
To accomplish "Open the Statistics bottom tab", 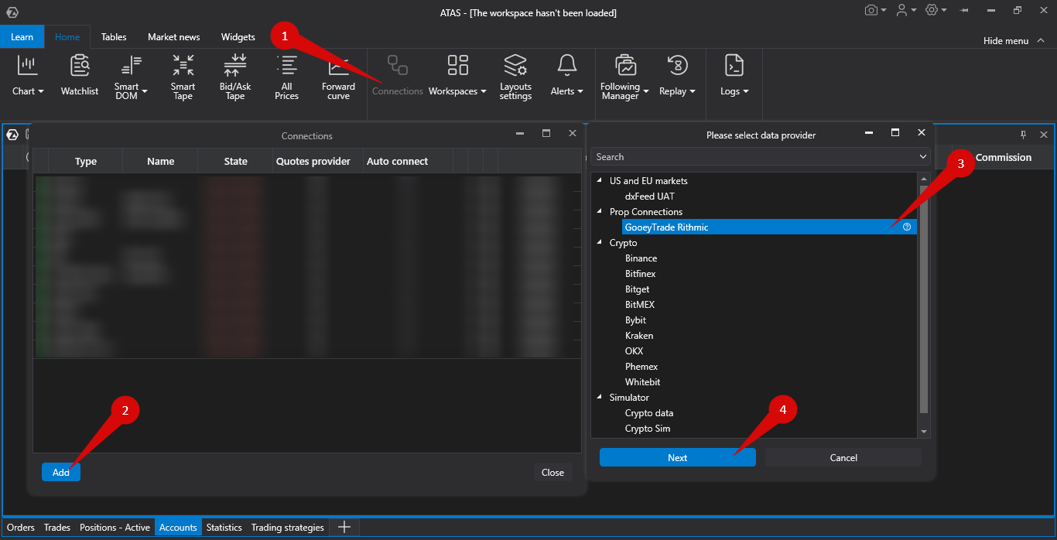I will coord(224,528).
